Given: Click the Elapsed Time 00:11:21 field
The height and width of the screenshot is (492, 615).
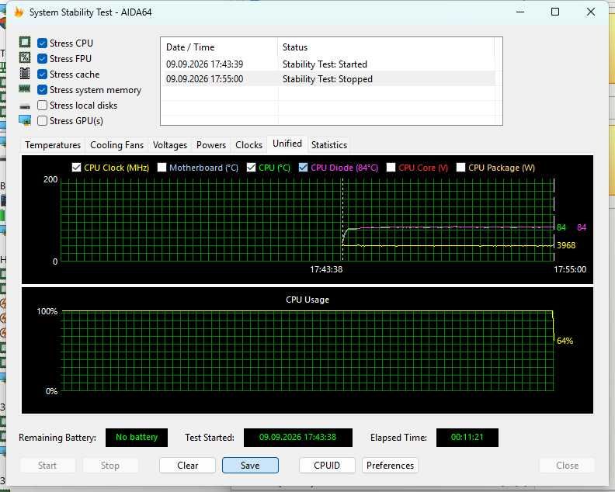Looking at the screenshot, I should click(x=467, y=438).
